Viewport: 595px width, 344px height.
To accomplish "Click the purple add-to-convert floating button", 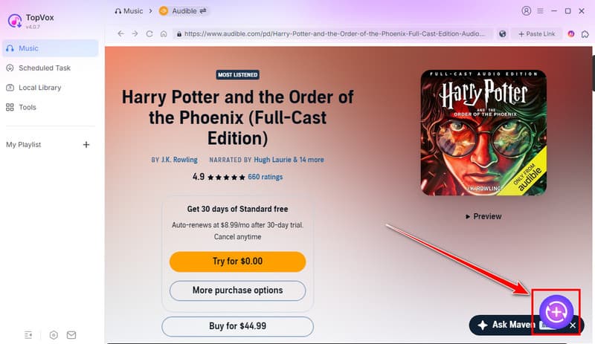I will (556, 313).
